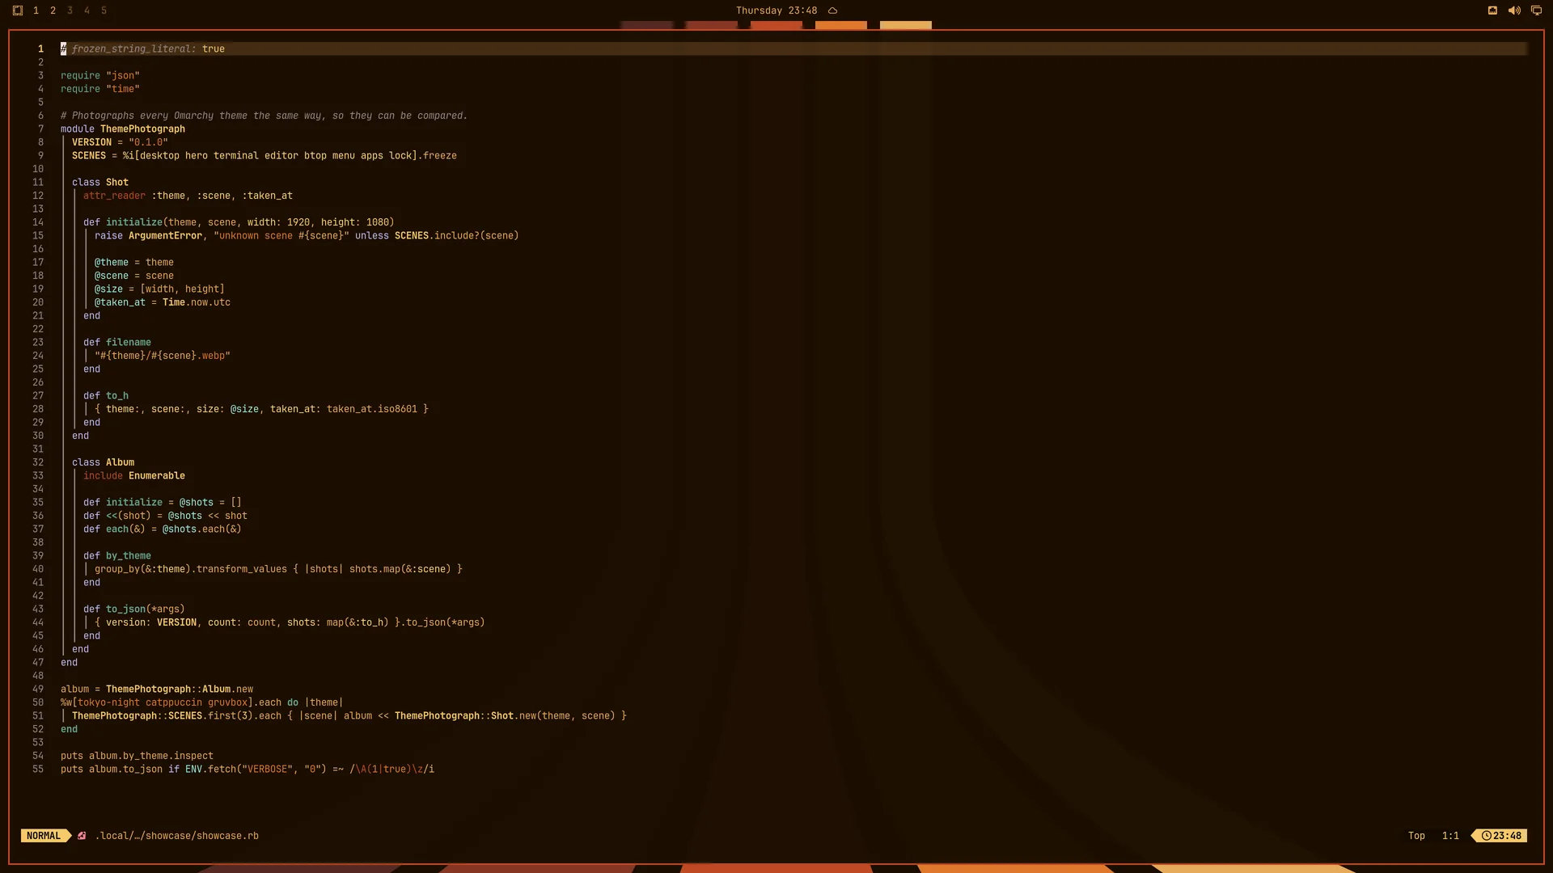Screen dimensions: 1553x873
Task: Click line number 32 at class Album
Action: point(38,462)
